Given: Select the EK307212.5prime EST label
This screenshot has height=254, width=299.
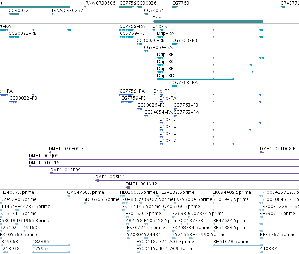Looking at the screenshot, I should point(146,228).
